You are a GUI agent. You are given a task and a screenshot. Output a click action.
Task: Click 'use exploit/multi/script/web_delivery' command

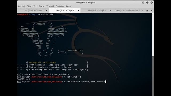(46, 74)
